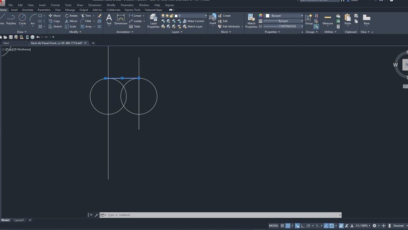This screenshot has height=230, width=408.
Task: Click the Make Current layer button
Action: click(193, 21)
